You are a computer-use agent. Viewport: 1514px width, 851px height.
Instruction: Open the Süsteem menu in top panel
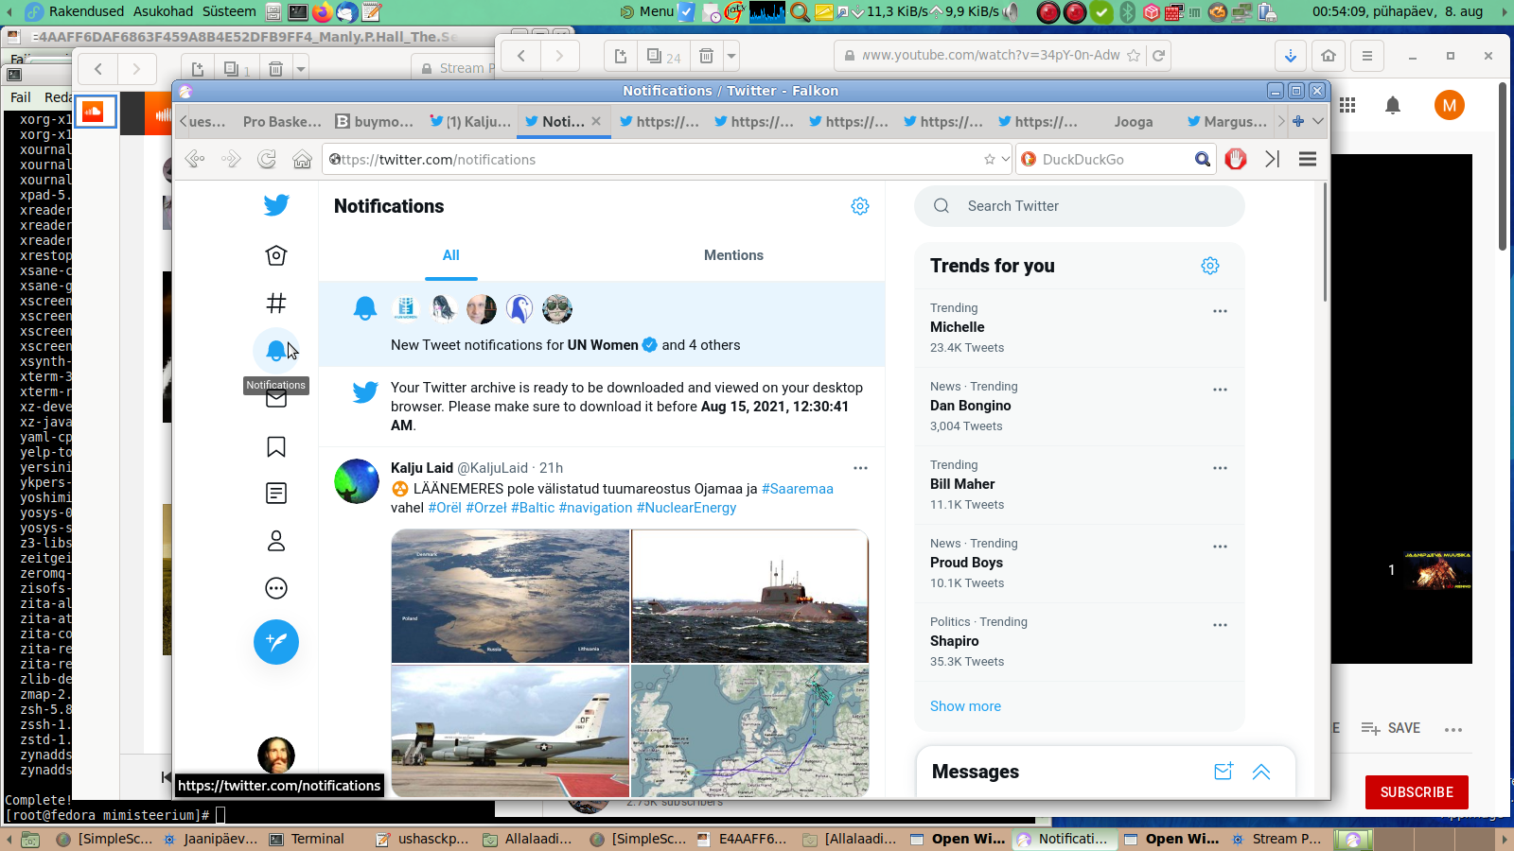[x=229, y=11]
